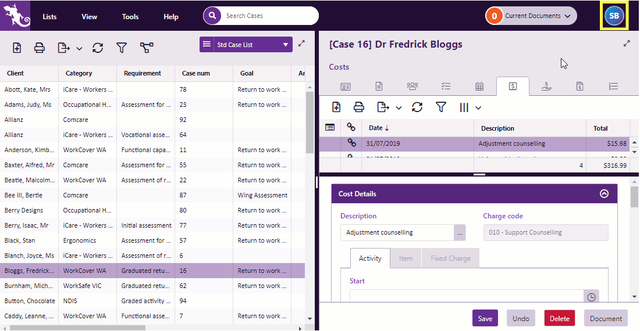Expand the case detail panel to full screen
640x331 pixels.
(x=627, y=44)
